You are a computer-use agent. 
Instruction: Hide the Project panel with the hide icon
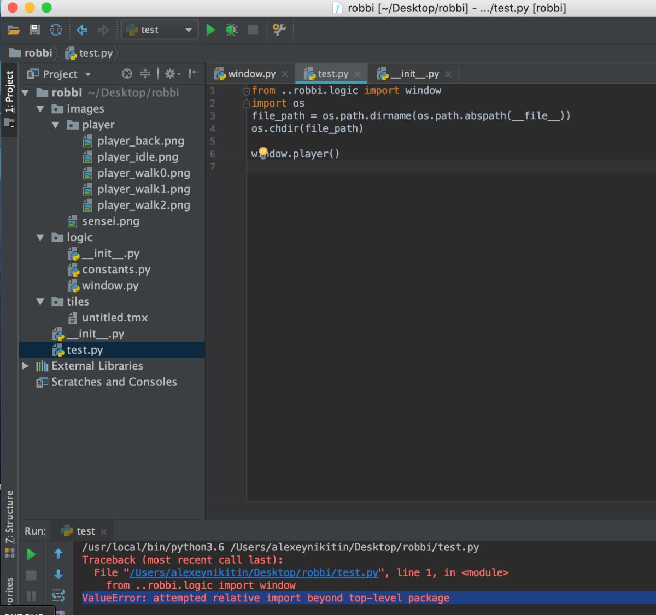pos(194,73)
